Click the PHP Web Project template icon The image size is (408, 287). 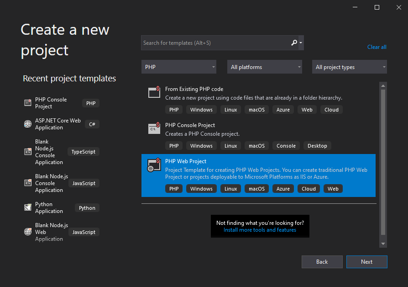tap(154, 165)
